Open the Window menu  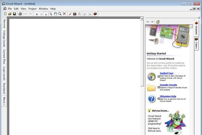point(43,9)
